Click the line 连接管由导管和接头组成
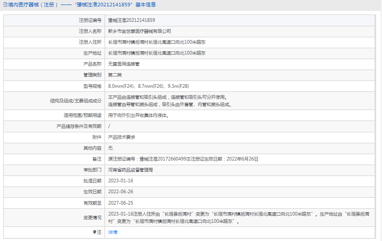The height and width of the screenshot is (241, 382). 170,105
